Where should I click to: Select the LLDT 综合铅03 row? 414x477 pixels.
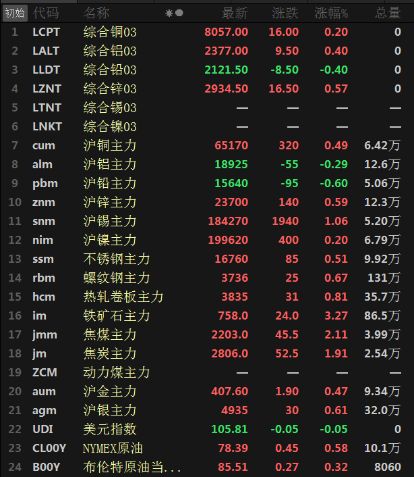[207, 70]
